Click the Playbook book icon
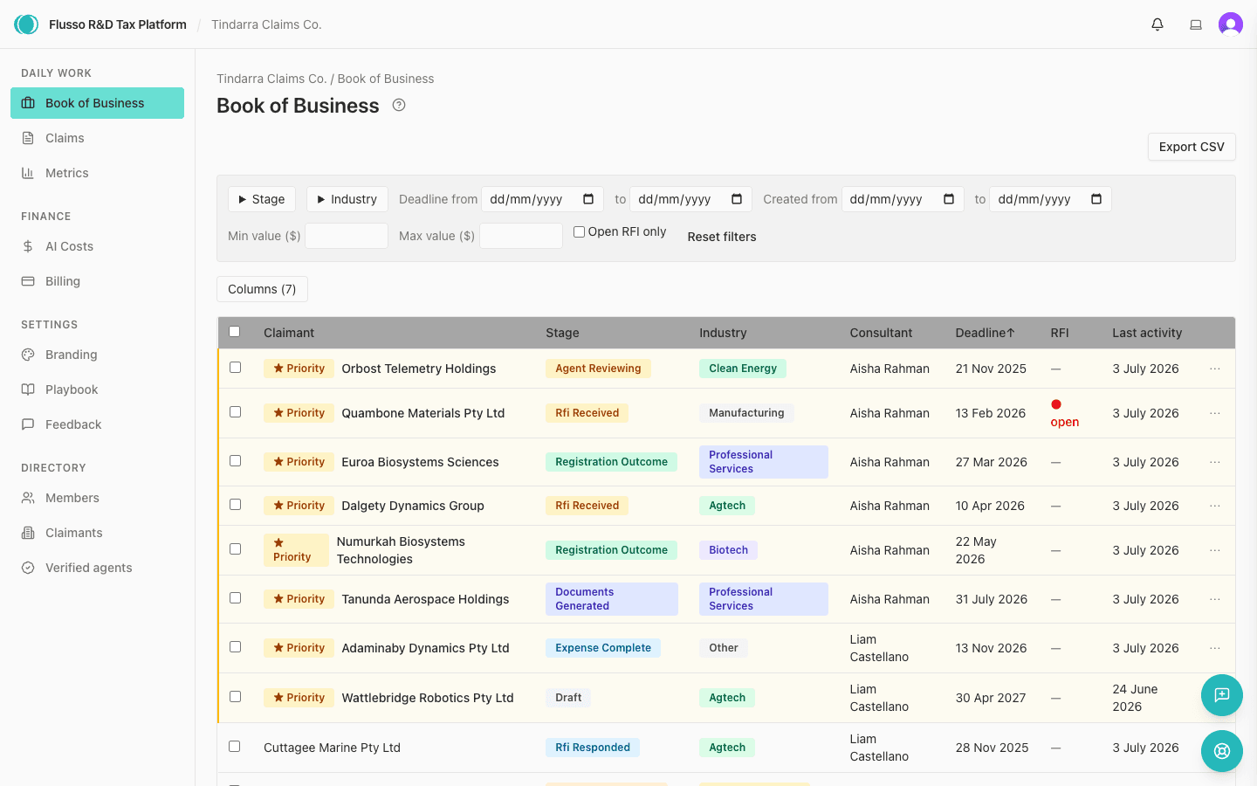This screenshot has width=1257, height=786. pyautogui.click(x=28, y=390)
